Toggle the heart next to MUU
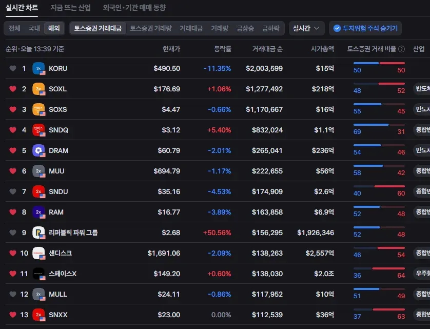 click(13, 171)
